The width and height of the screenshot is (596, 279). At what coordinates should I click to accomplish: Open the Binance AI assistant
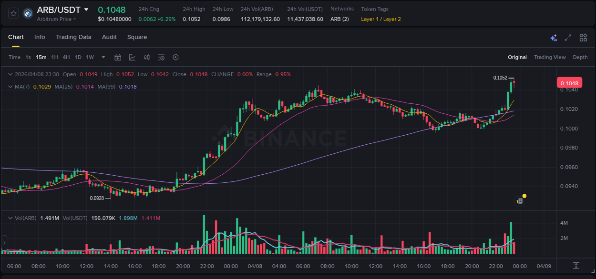(554, 38)
